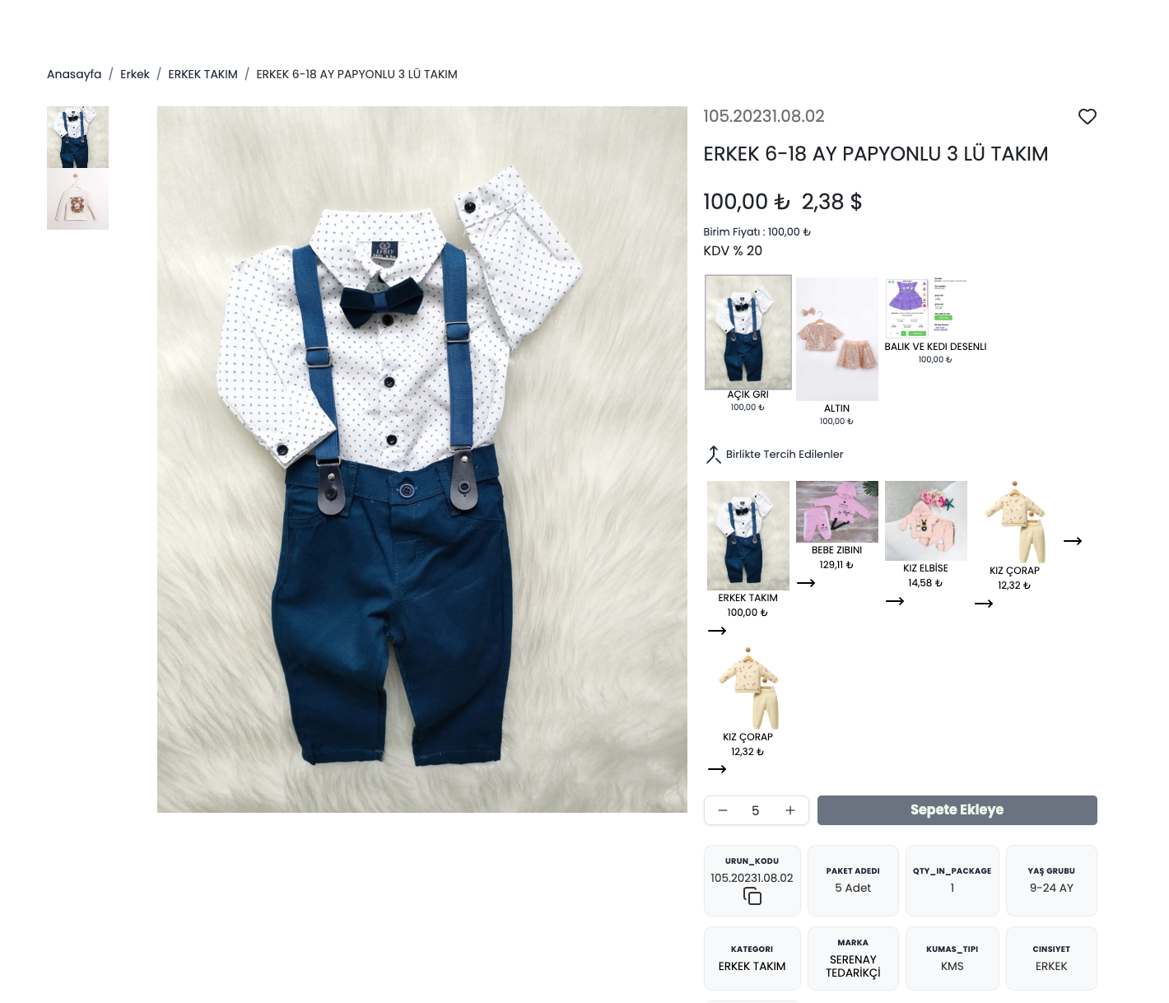
Task: Decrease quantity with minus button
Action: pos(722,810)
